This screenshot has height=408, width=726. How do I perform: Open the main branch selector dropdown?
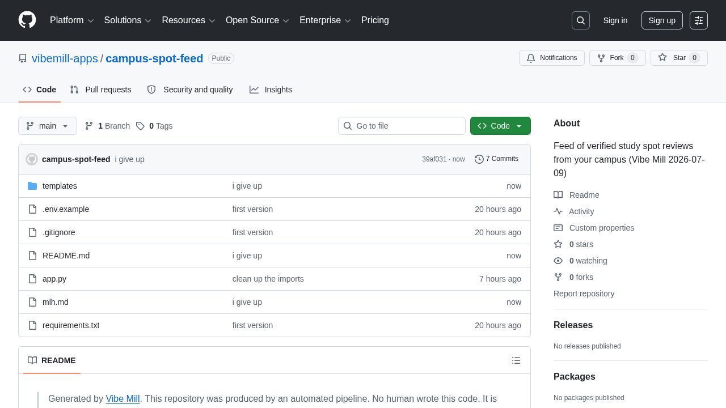point(48,126)
